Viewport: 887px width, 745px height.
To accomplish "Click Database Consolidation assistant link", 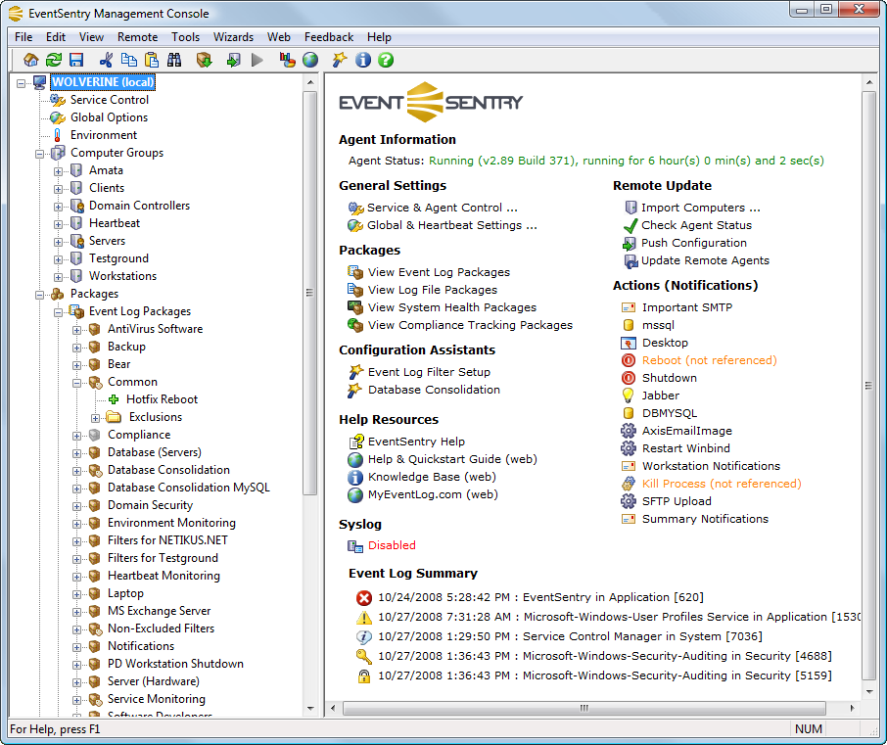I will (434, 390).
